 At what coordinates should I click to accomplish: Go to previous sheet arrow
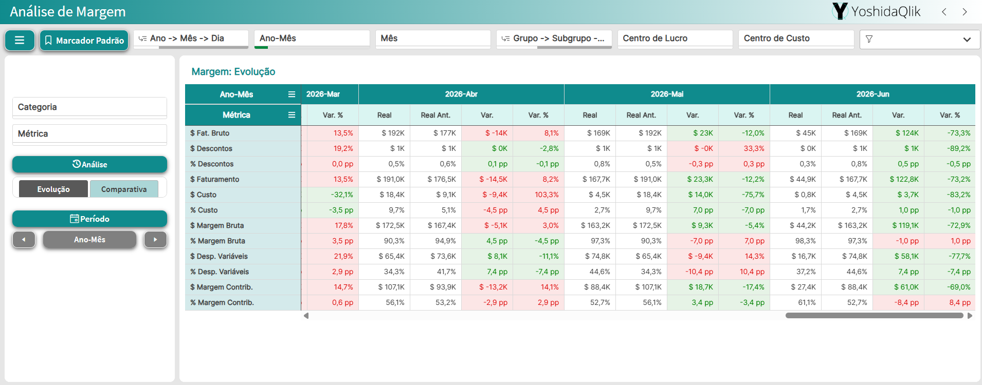pos(944,12)
